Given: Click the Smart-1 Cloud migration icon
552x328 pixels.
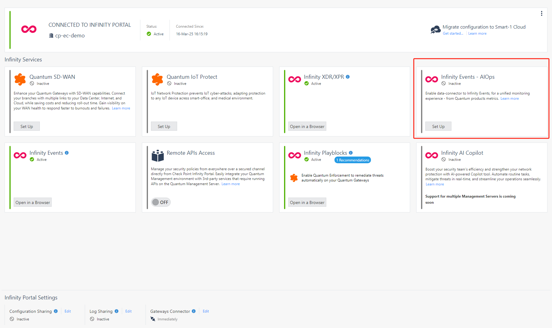Looking at the screenshot, I should tap(436, 30).
